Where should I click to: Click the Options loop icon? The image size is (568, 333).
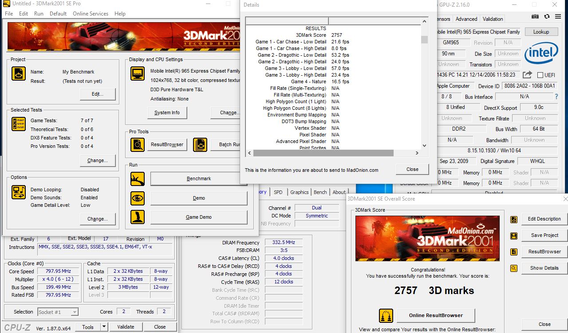[x=18, y=192]
